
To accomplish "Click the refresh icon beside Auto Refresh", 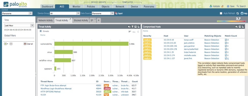I will click(x=238, y=13).
